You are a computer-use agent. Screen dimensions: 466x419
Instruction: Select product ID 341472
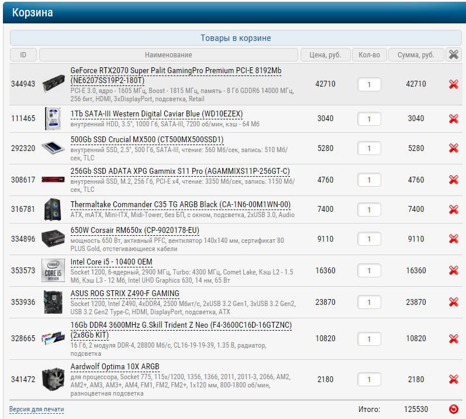click(23, 379)
